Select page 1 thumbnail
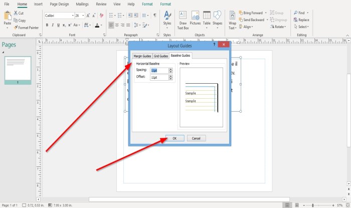Screen dimensions: 351x208 point(18,70)
